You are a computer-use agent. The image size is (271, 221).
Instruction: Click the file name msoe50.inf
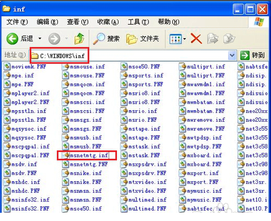(86, 208)
